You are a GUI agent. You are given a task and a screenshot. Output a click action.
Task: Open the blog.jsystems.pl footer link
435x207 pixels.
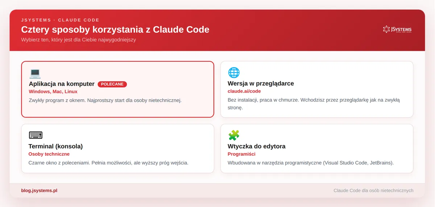click(39, 190)
